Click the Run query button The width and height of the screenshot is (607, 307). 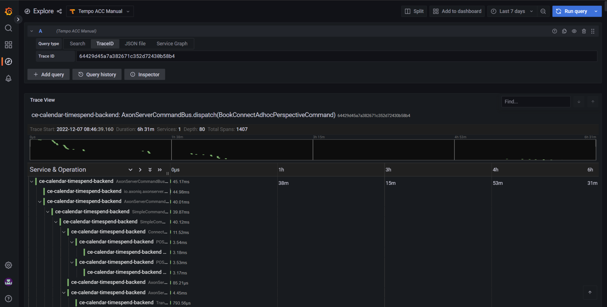pos(572,11)
